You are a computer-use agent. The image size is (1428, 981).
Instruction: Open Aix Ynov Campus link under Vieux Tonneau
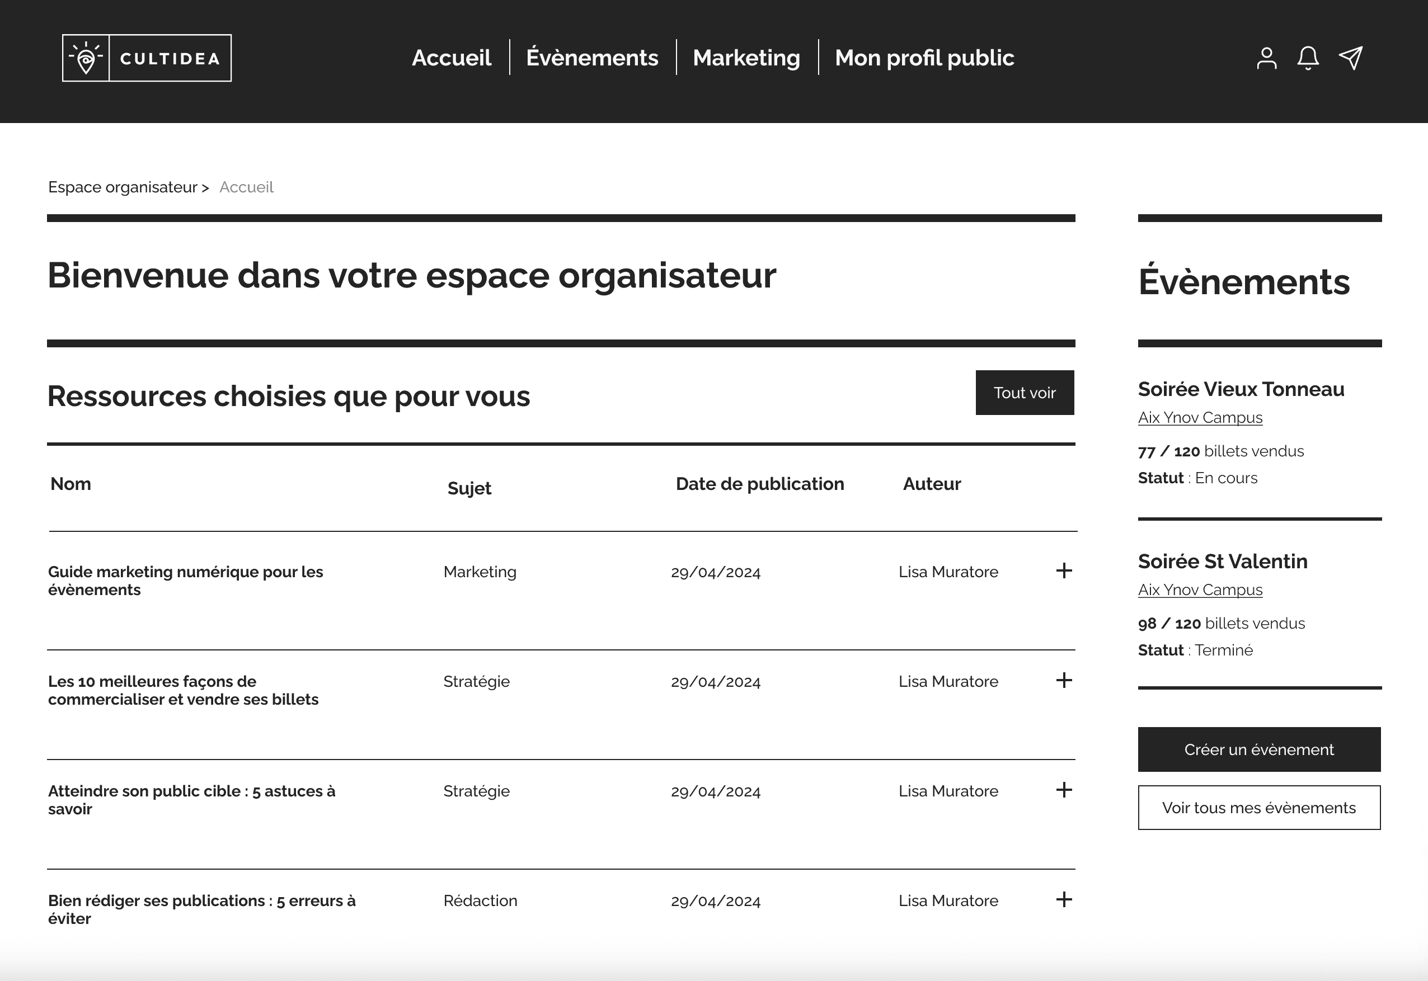pos(1200,417)
